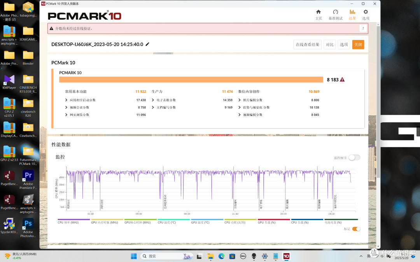
Task: Launch Microsoft Edge from the taskbar
Action: 221,256
